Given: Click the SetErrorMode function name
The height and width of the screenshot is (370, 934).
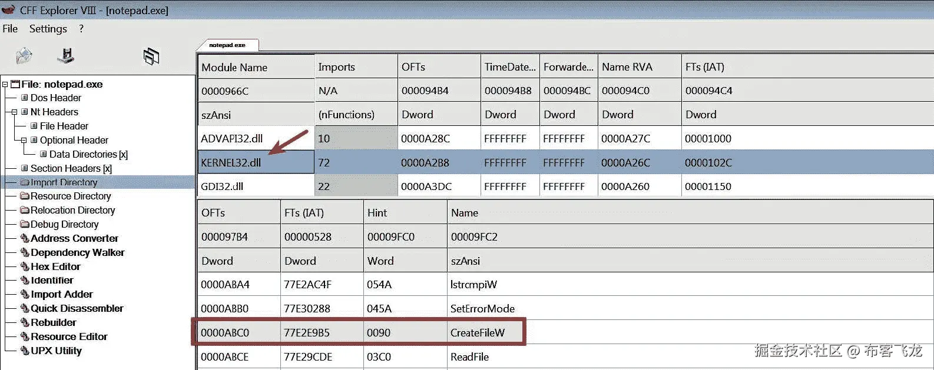Looking at the screenshot, I should (482, 309).
